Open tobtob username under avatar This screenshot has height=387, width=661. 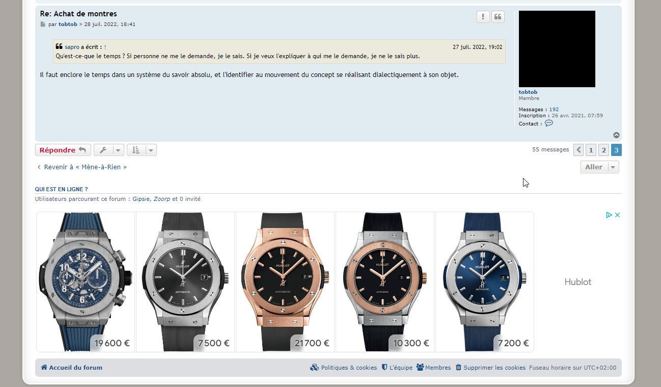tap(528, 92)
